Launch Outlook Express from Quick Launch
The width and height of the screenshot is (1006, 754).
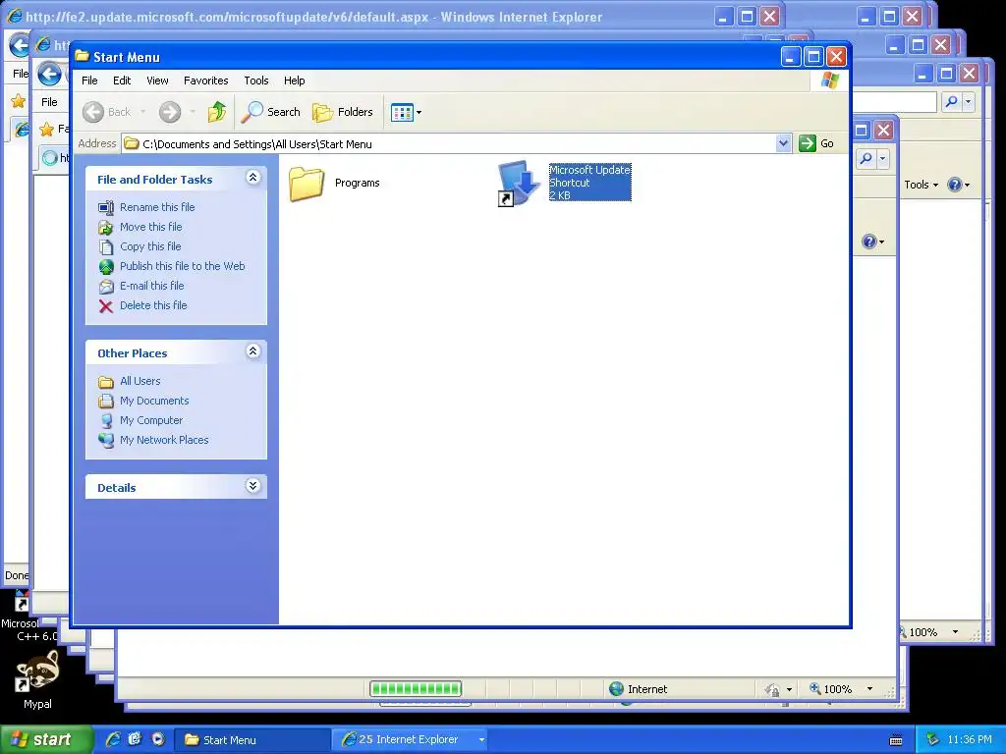tap(135, 739)
